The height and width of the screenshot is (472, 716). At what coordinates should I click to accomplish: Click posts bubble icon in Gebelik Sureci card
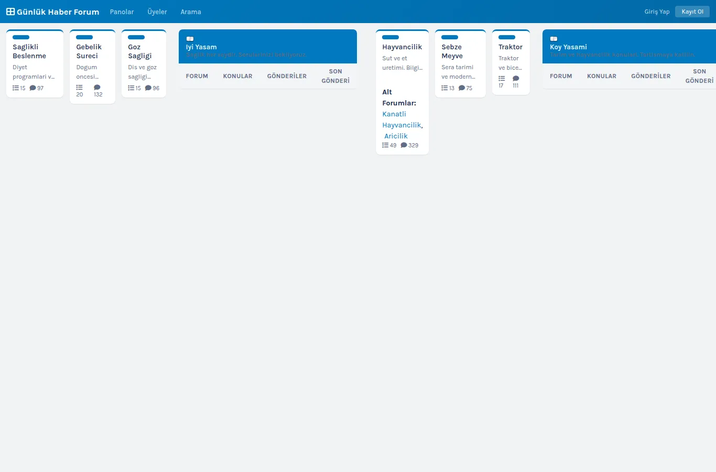[97, 88]
